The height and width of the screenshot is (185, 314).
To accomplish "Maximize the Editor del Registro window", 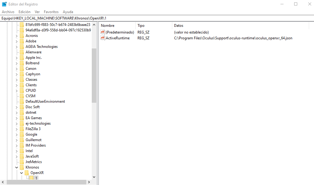I will tap(296, 4).
